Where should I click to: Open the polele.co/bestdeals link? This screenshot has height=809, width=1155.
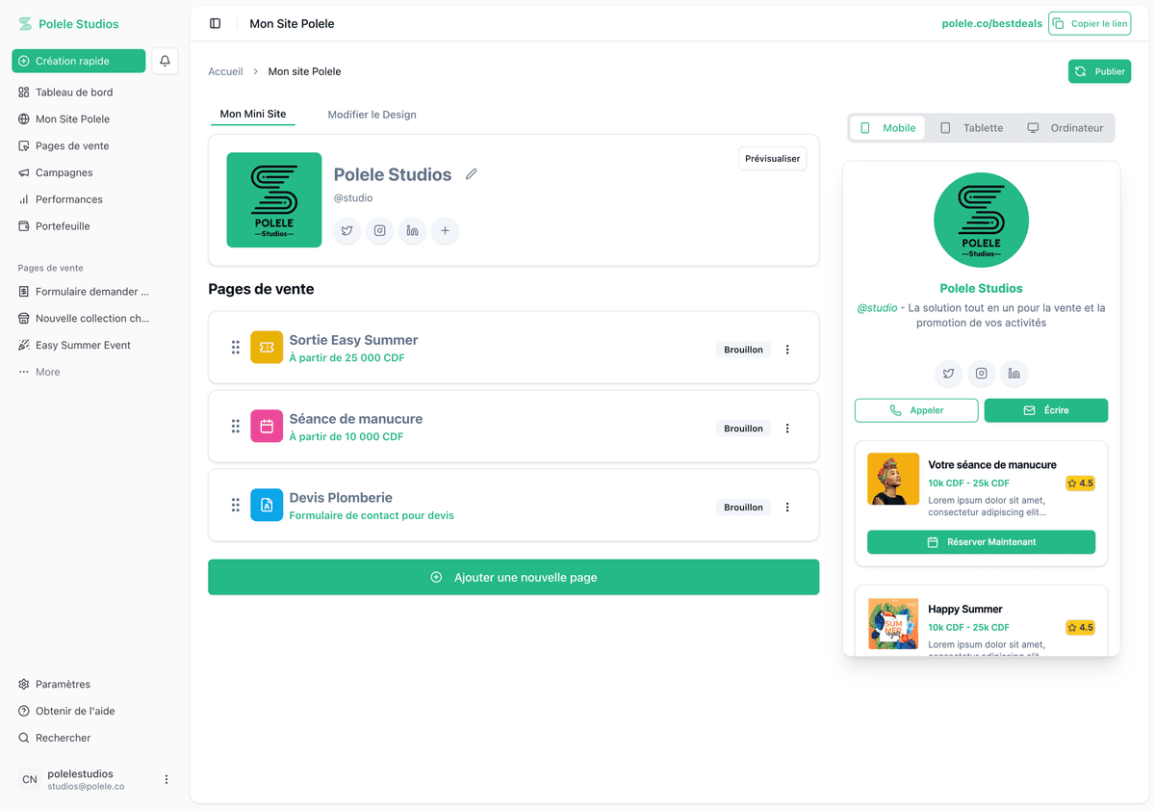click(991, 23)
